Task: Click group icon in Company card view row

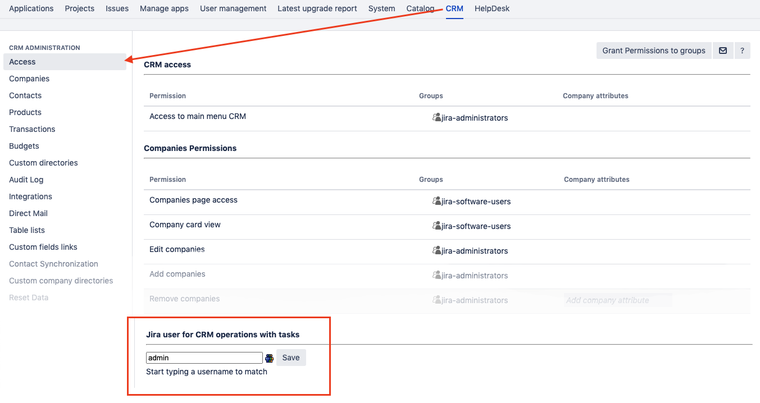Action: (x=436, y=226)
